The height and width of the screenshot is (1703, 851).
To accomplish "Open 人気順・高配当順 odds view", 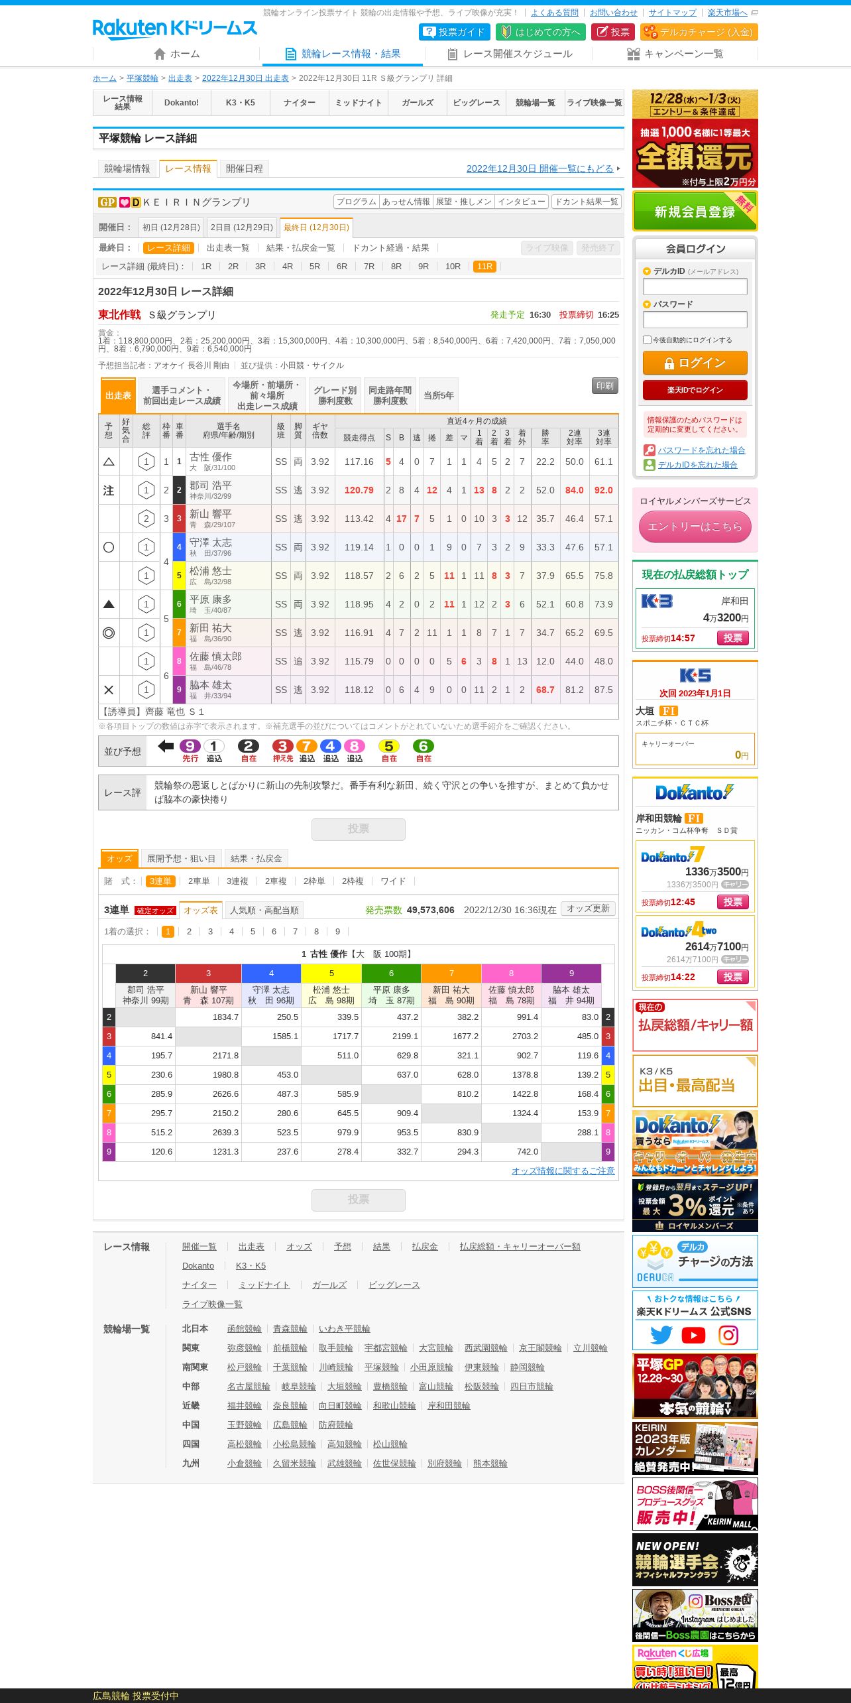I will pos(264,911).
